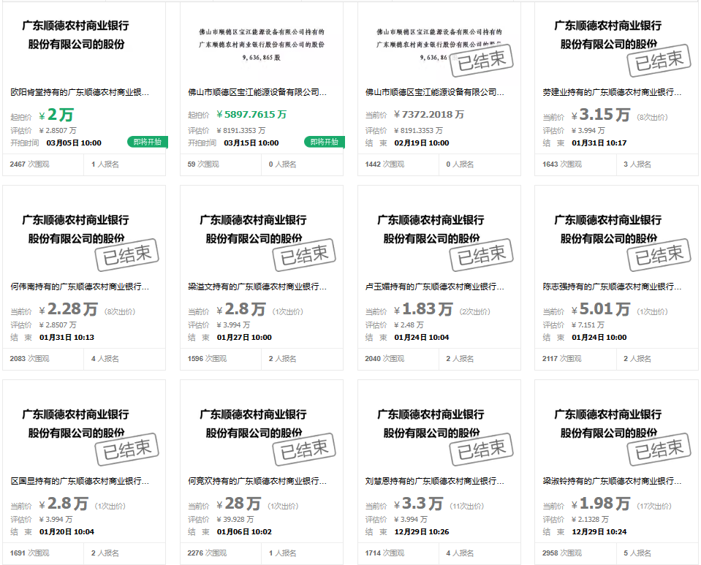Open listing titled 梁淑铃持有的广东顺德农村商业银行…
The image size is (701, 565).
tap(612, 481)
